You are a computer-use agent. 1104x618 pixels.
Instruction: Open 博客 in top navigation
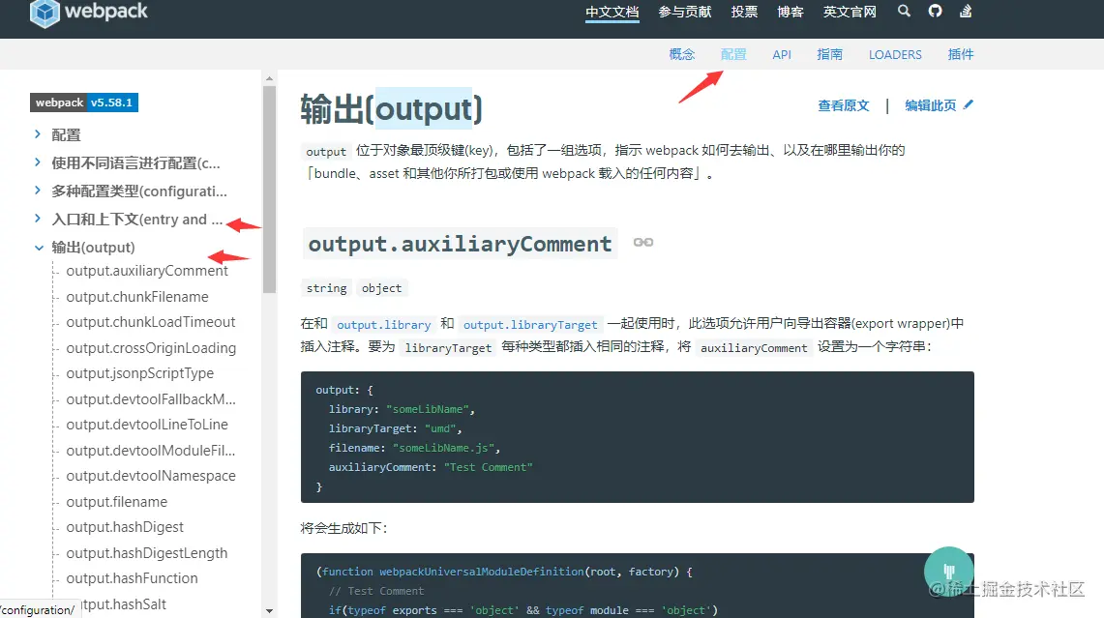[790, 12]
